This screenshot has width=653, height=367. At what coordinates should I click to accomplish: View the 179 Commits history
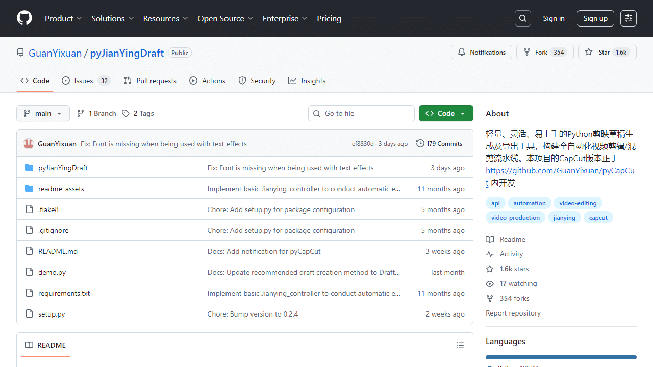[x=439, y=144]
